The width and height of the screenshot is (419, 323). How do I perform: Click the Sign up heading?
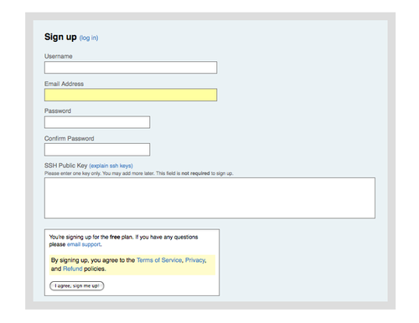tap(60, 37)
